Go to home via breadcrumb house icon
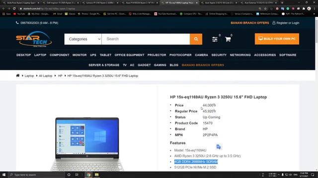The image size is (318, 178). point(18,76)
